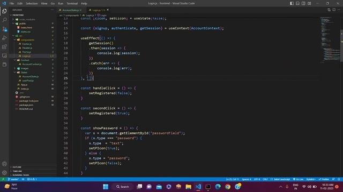
Task: Change the UTF-8 encoding status item
Action: coord(257,179)
